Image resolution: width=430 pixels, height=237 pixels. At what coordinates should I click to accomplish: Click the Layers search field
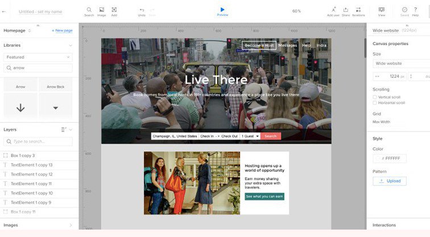tap(38, 142)
